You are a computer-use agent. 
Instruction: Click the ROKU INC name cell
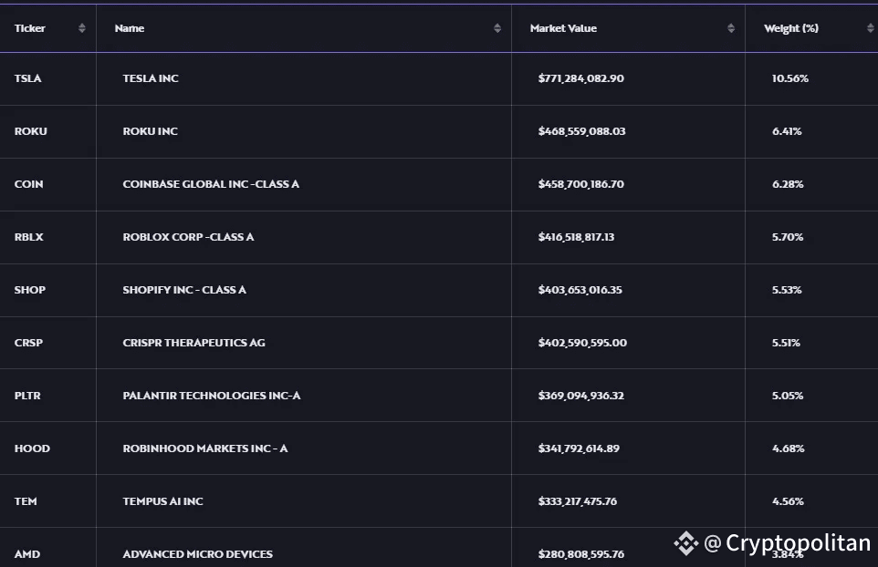150,131
